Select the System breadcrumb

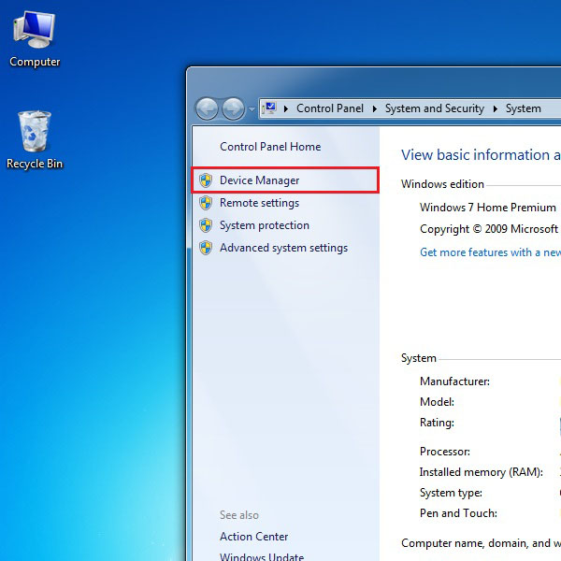(x=523, y=108)
